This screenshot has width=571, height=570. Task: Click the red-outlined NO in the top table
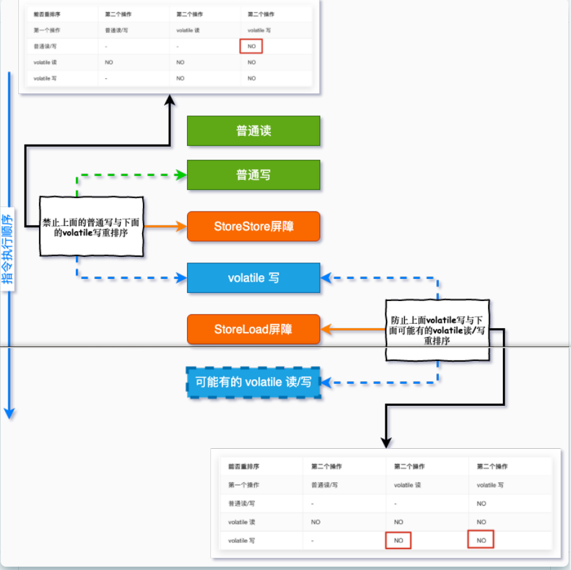click(251, 46)
